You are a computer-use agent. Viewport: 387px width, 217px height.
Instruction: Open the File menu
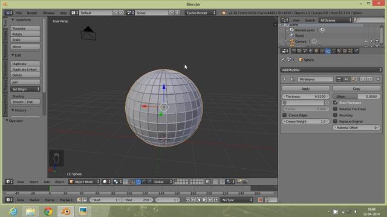19,13
